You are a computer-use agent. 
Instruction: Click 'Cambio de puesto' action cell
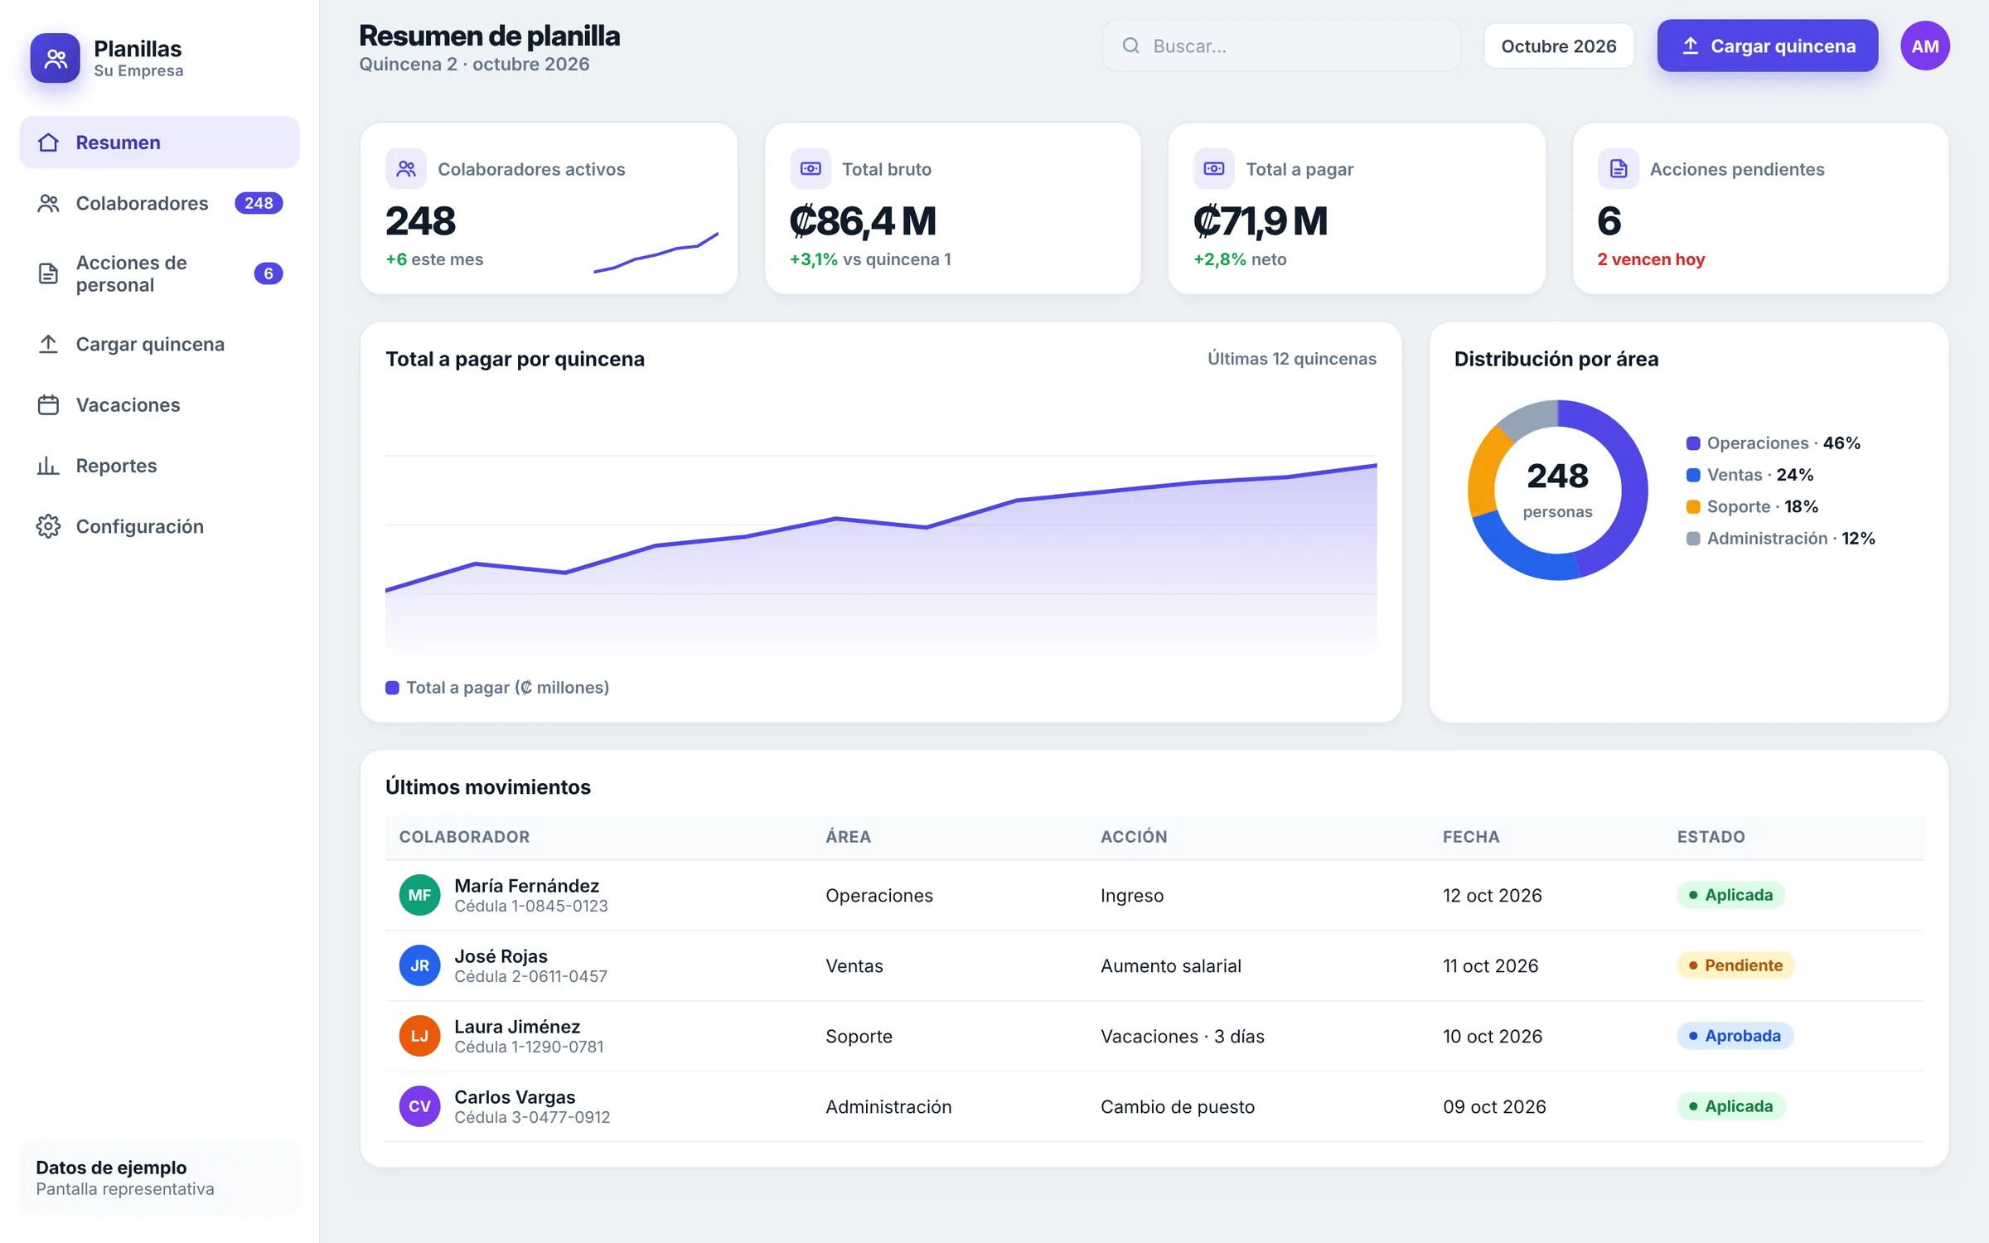(1178, 1107)
